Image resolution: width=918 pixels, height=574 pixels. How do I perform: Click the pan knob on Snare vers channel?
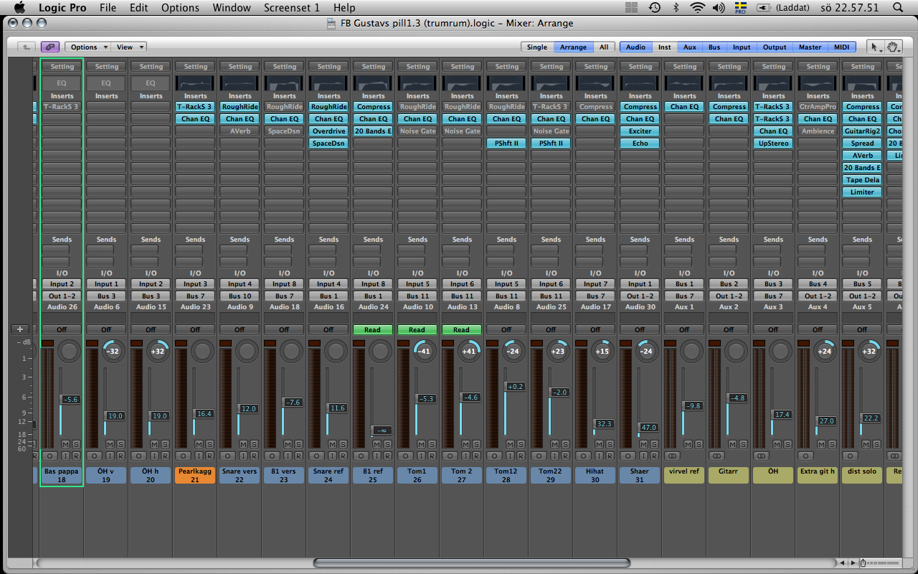point(247,351)
